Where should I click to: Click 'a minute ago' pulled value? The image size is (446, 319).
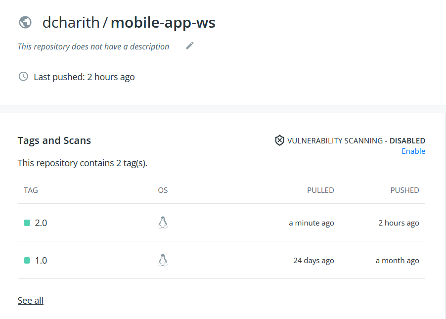click(312, 223)
